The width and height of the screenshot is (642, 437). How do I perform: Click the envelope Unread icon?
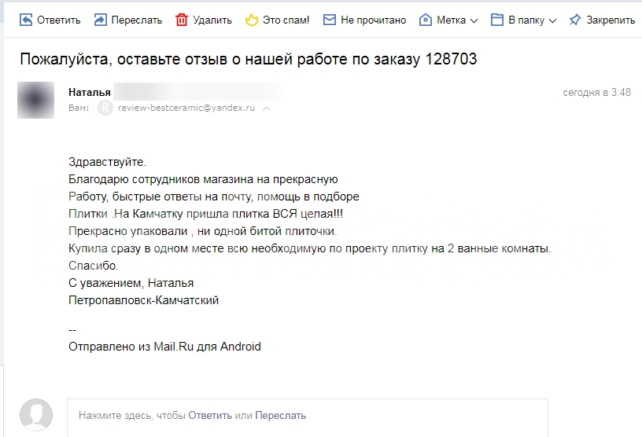click(x=329, y=20)
